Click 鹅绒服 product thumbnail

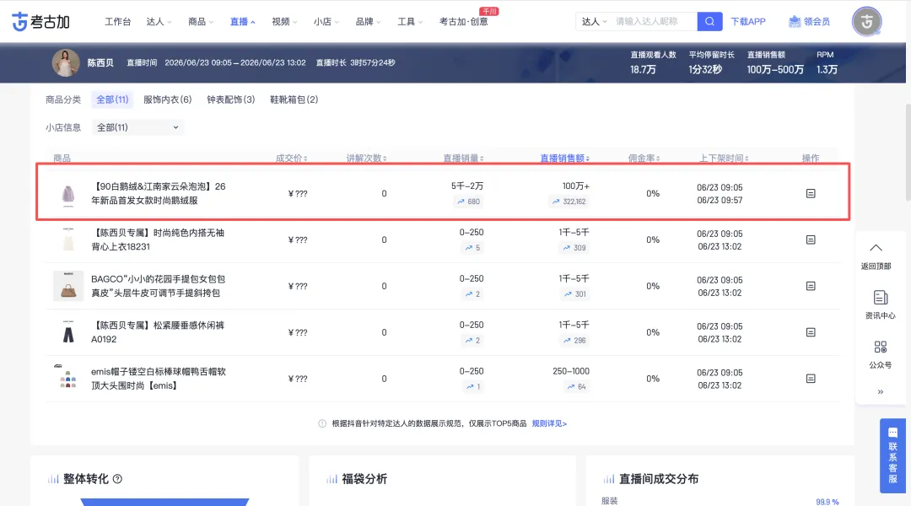coord(68,193)
